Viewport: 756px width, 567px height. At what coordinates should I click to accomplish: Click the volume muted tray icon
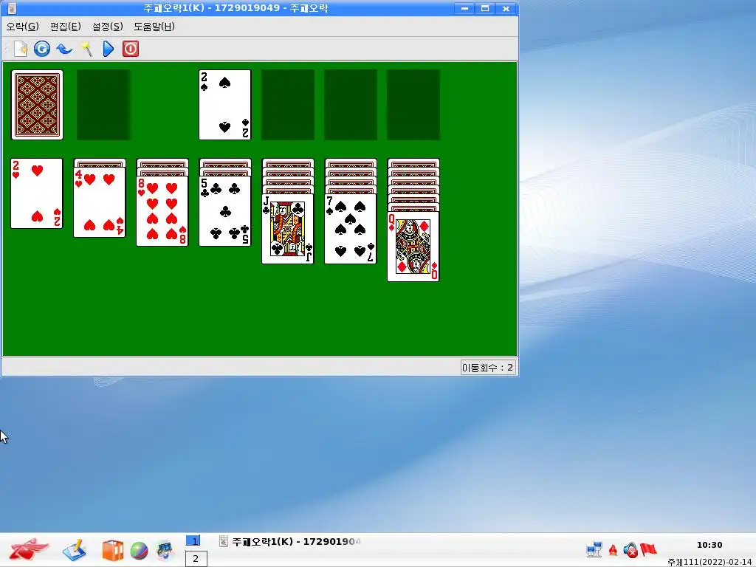click(630, 550)
